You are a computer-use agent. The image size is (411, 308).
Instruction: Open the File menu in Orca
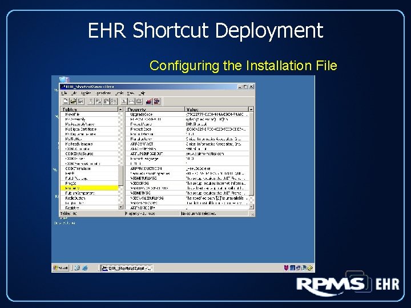(64, 93)
